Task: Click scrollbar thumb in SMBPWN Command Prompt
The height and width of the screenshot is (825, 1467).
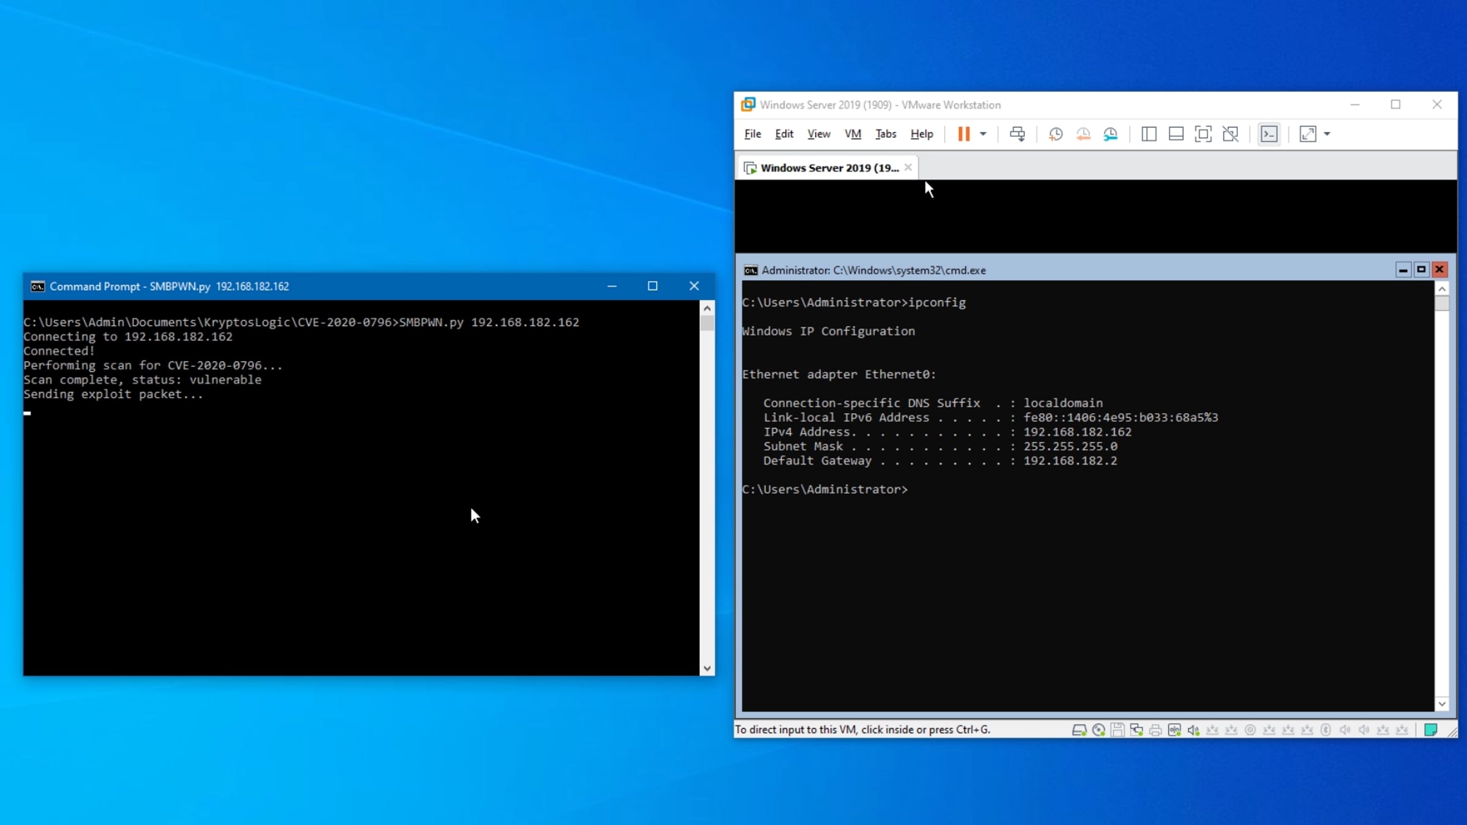Action: (707, 323)
